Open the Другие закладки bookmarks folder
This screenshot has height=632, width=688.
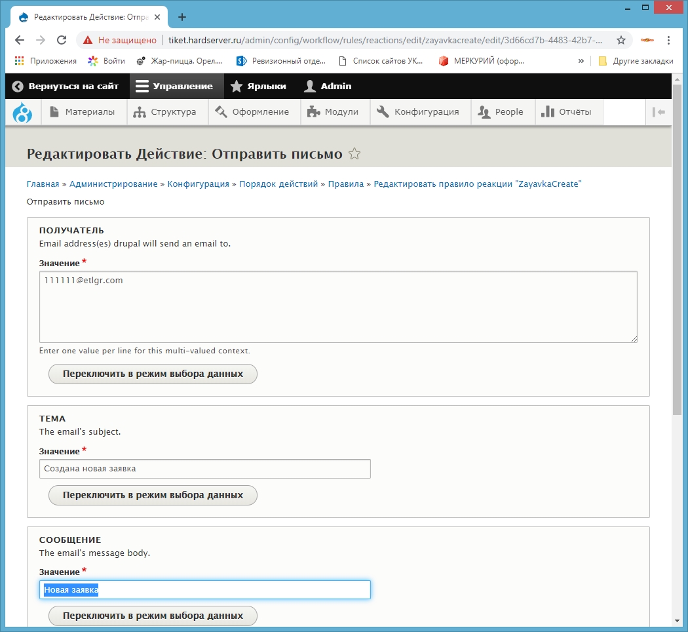pos(636,61)
